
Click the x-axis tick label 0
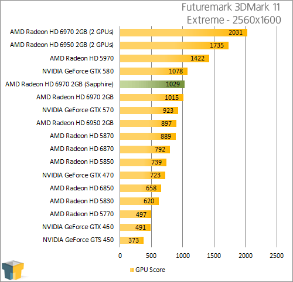[120, 256]
